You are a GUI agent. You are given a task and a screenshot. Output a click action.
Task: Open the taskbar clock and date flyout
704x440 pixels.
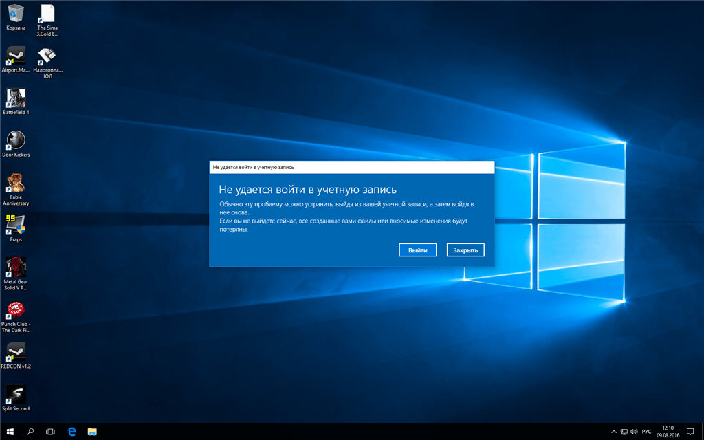tap(668, 432)
